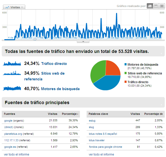This screenshot has width=166, height=157.
Task: Click the 13.031,00 (24,34%) legend value
Action: point(140,86)
